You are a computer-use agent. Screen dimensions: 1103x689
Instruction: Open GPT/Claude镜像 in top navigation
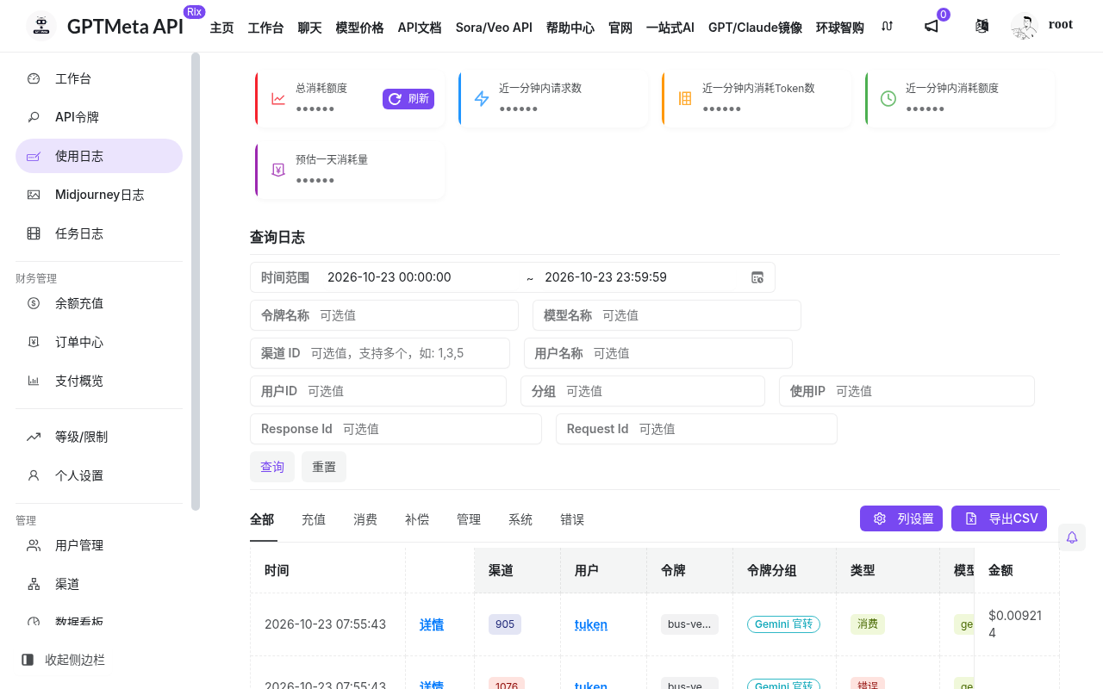tap(755, 28)
